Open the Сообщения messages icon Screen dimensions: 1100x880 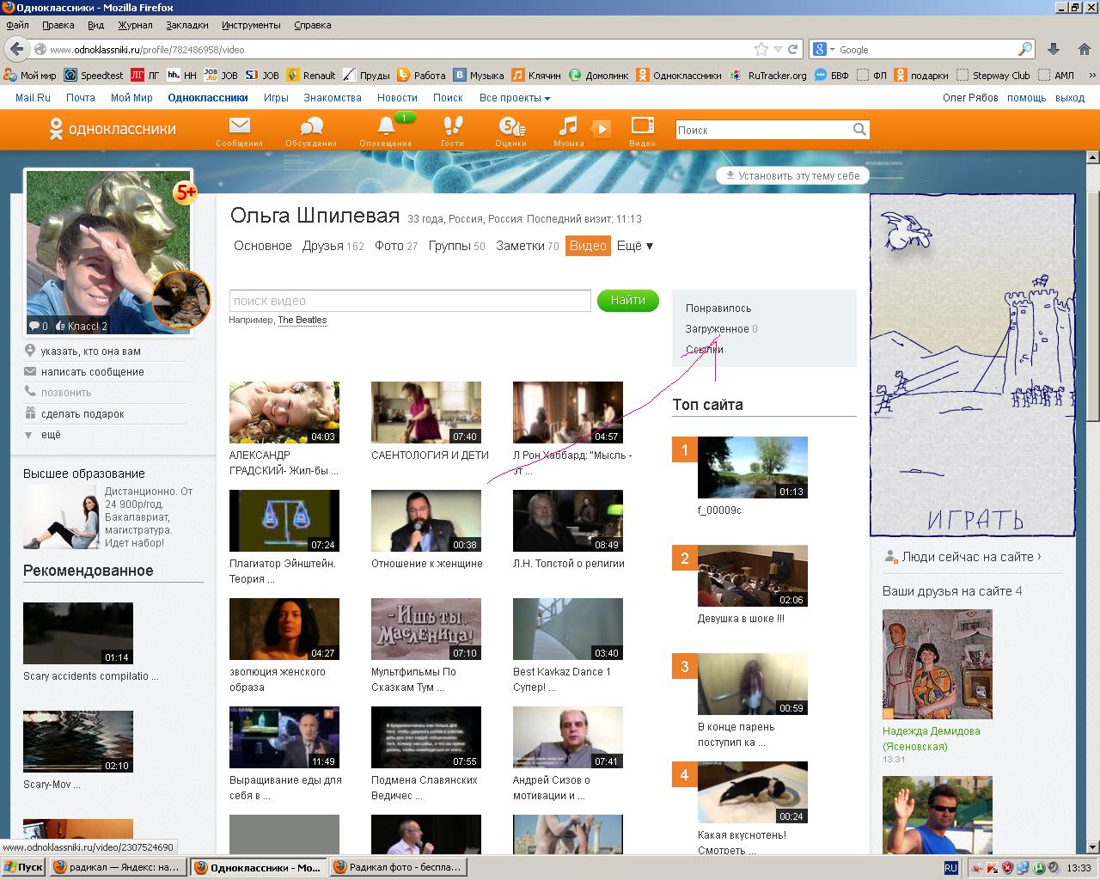239,131
